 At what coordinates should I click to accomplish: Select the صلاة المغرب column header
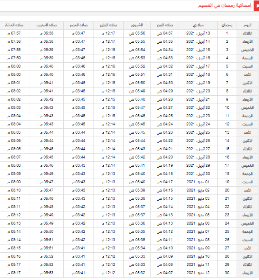pos(47,25)
